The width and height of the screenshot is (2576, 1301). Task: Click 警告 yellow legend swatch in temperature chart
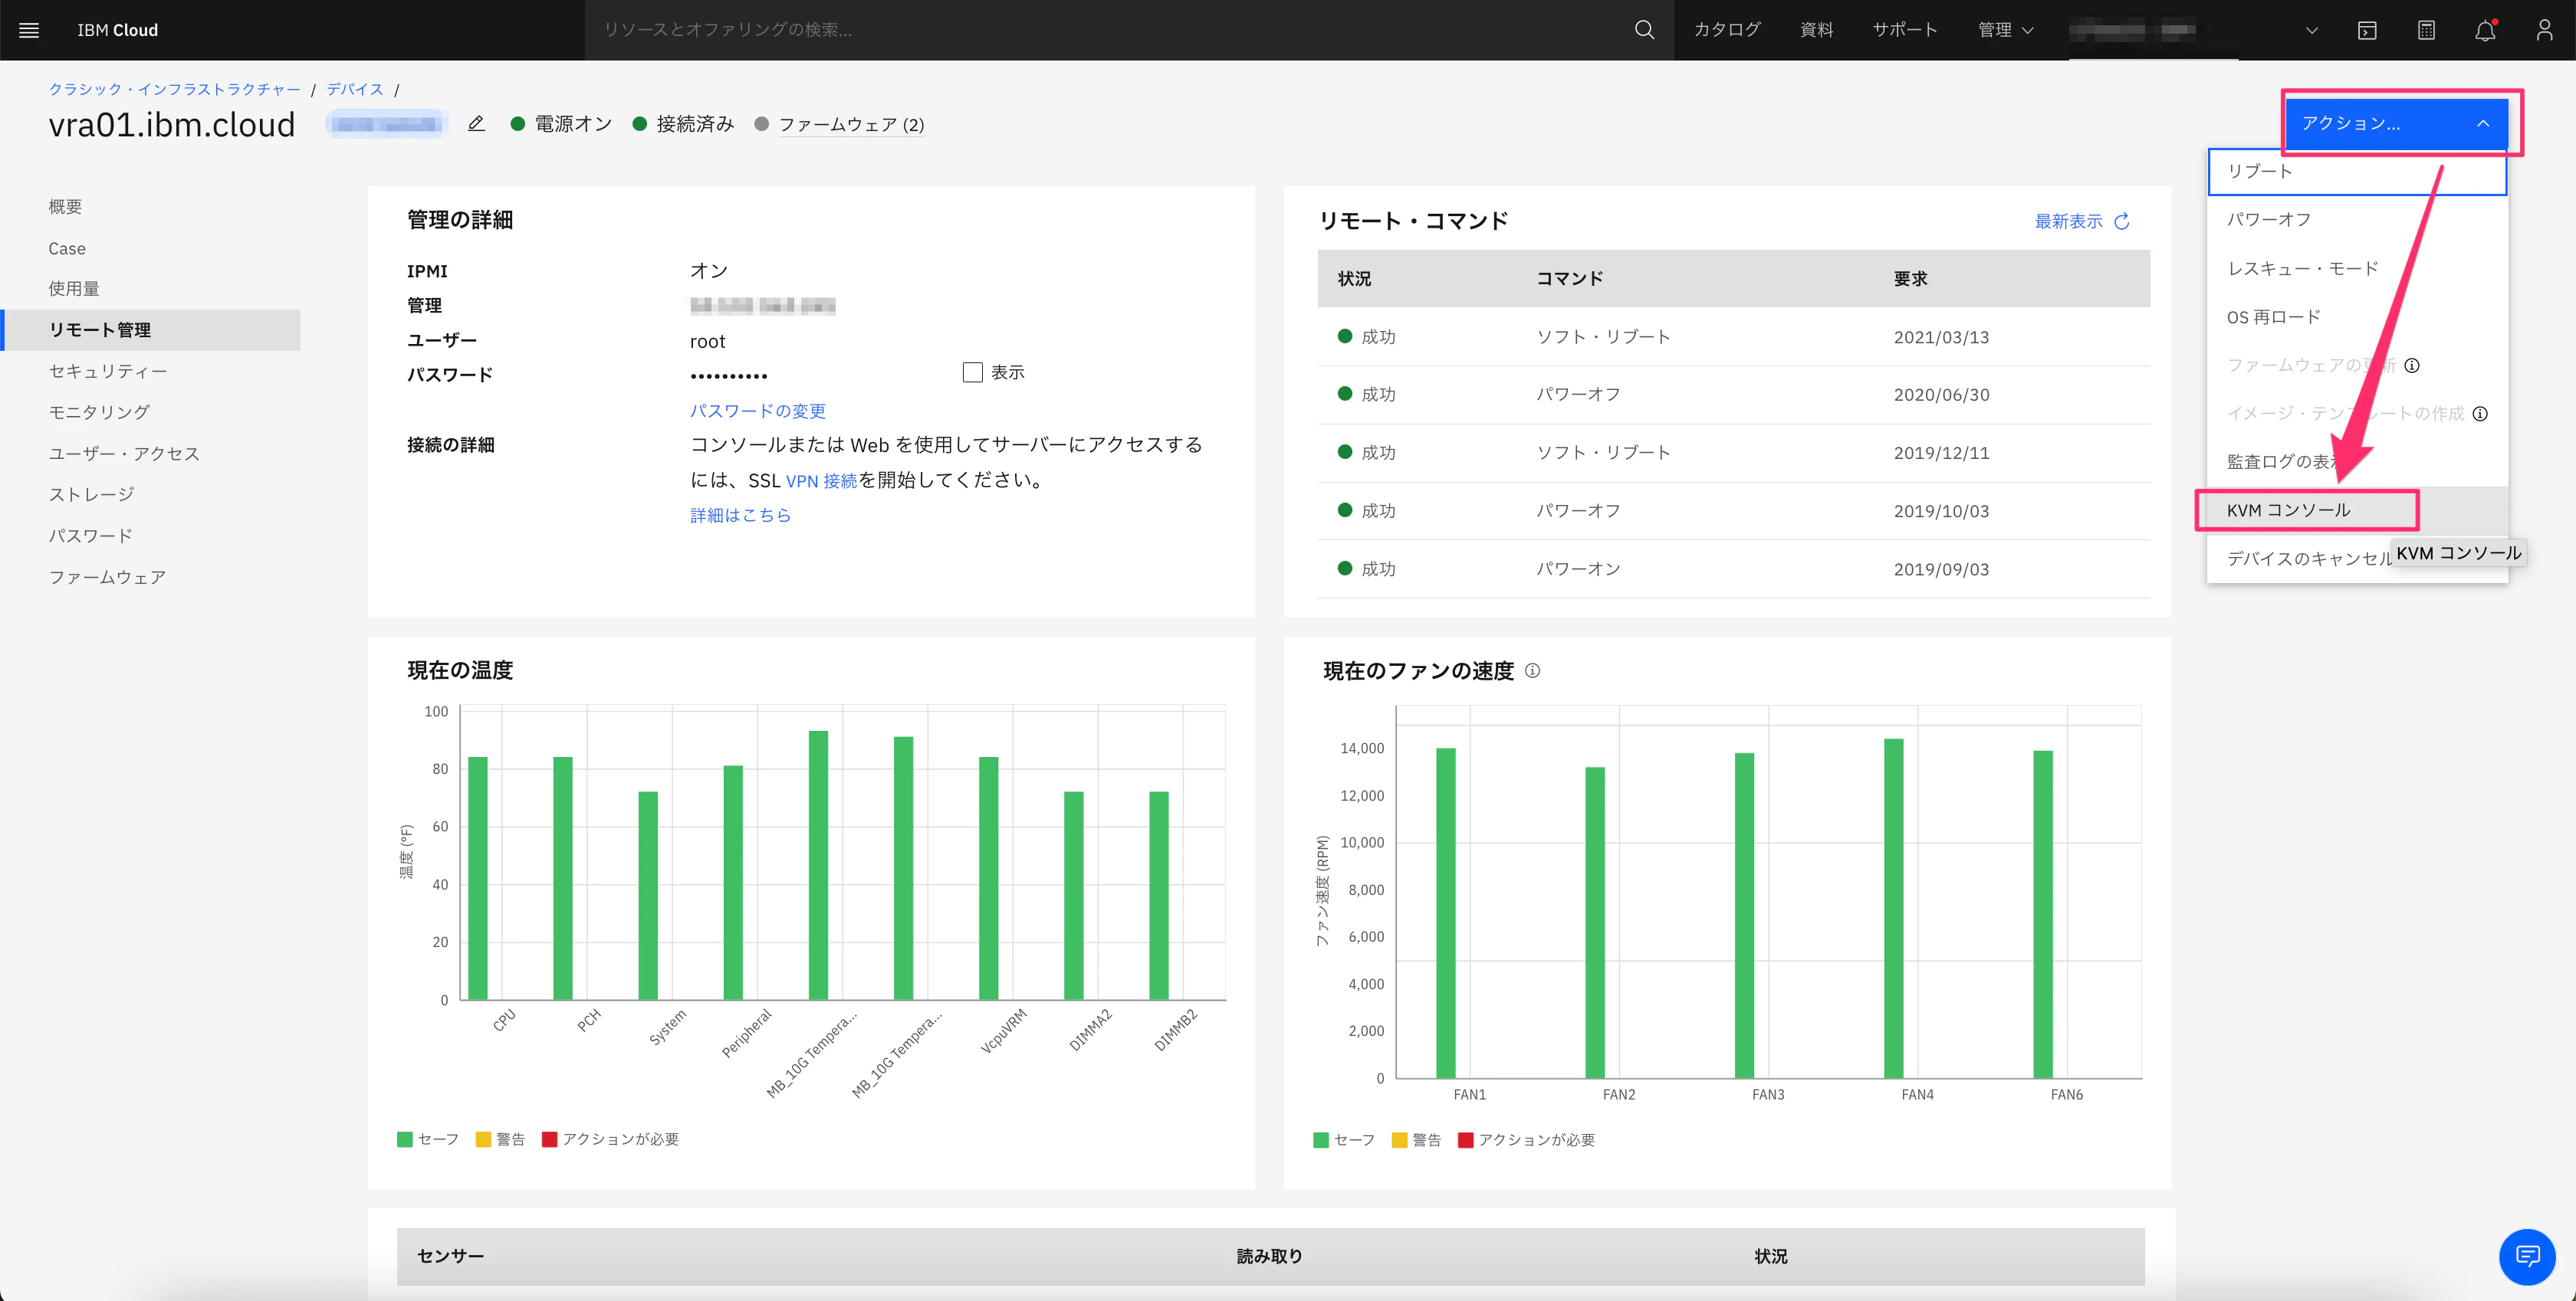[x=483, y=1139]
